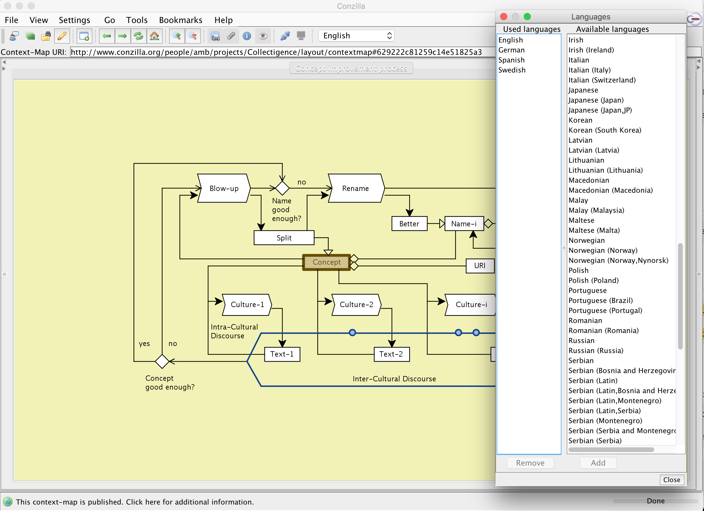The height and width of the screenshot is (511, 704).
Task: Click the home icon in toolbar
Action: click(154, 36)
